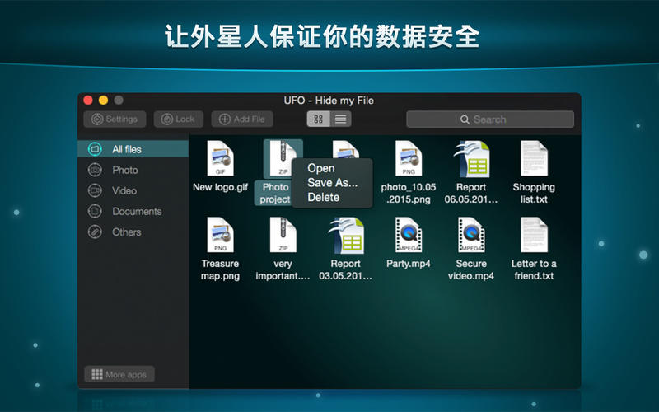Image resolution: width=659 pixels, height=412 pixels.
Task: Click the Documents sidebar icon
Action: (95, 211)
